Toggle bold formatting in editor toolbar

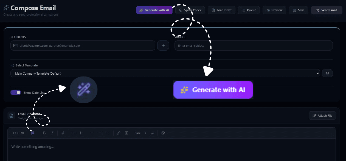[44, 133]
